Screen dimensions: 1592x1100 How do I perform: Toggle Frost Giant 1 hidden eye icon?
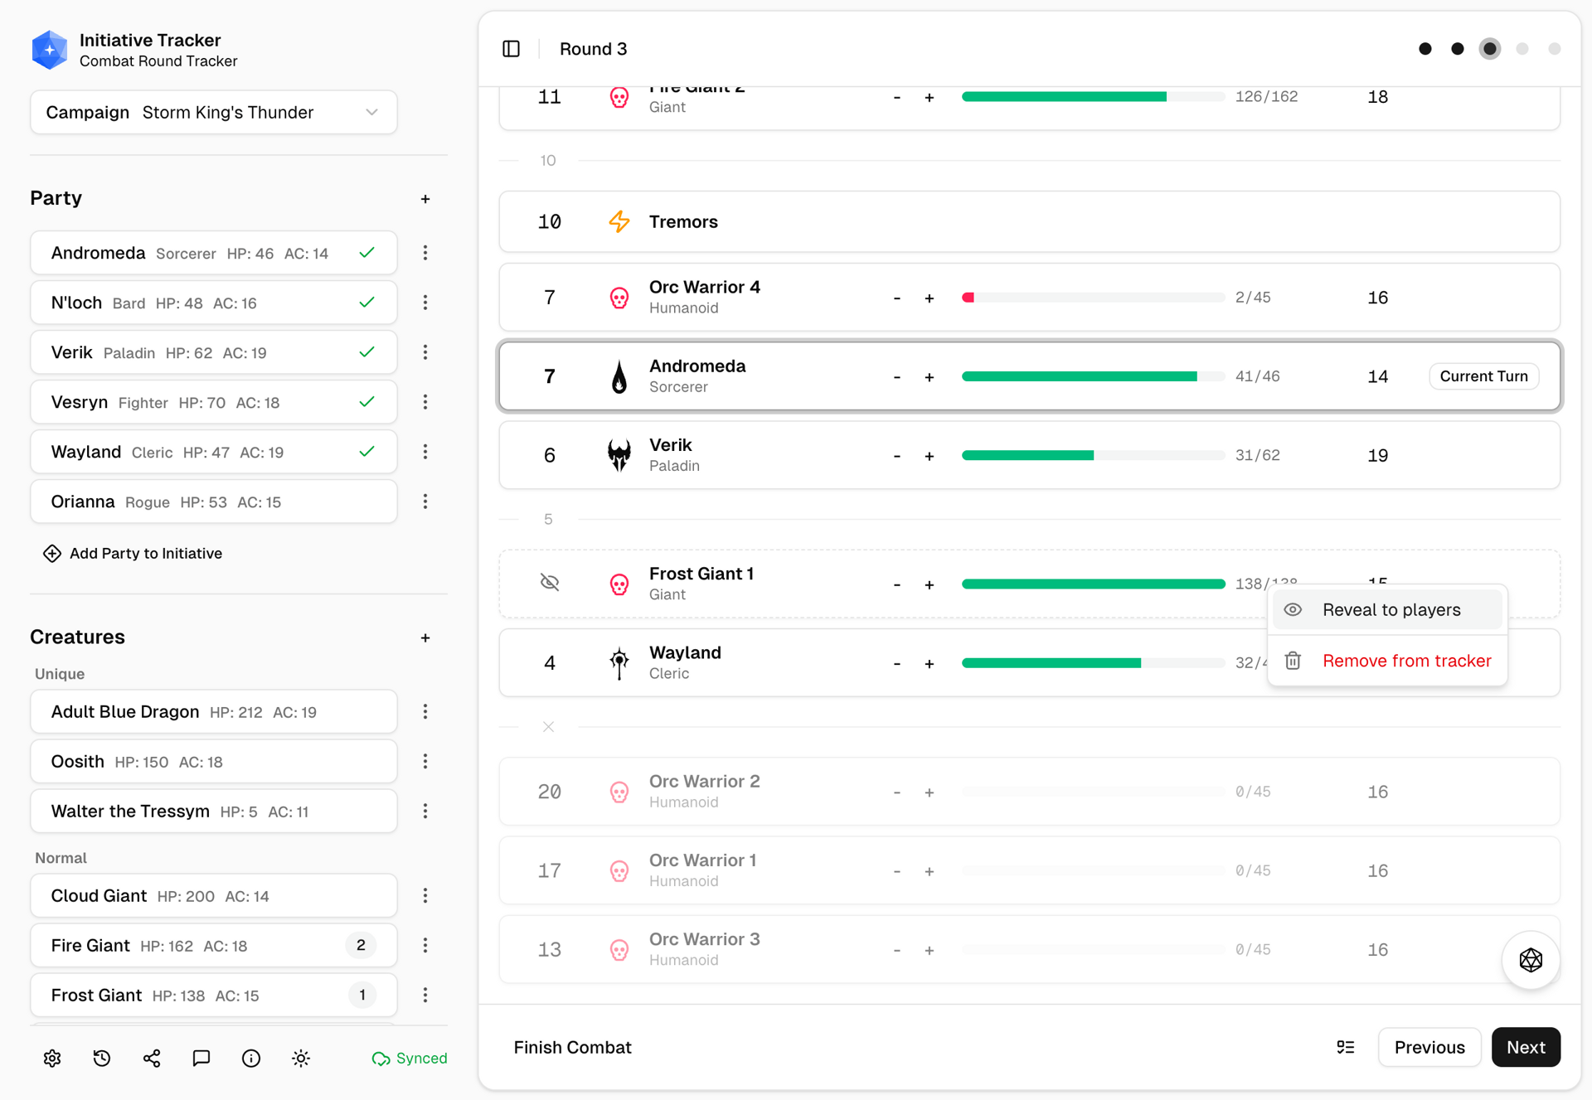pyautogui.click(x=550, y=583)
